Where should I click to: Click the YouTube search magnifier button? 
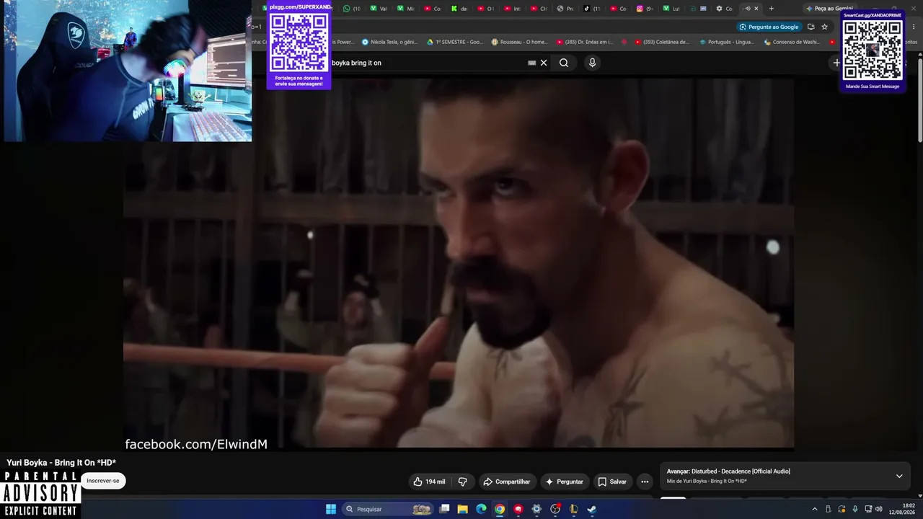click(564, 63)
